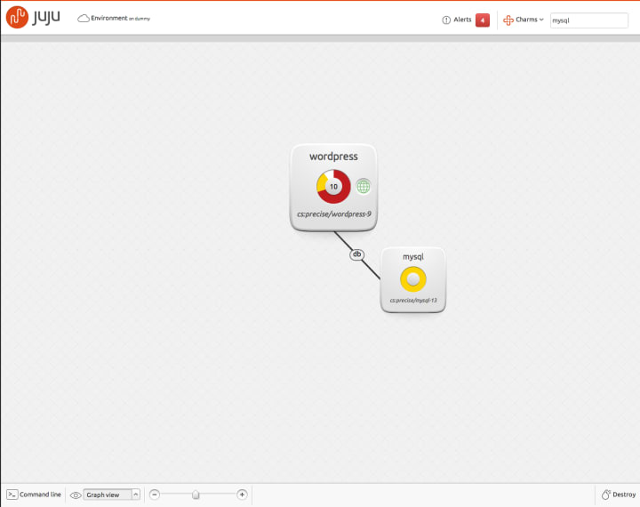This screenshot has height=507, width=640.
Task: Click the Command line label
Action: click(40, 495)
